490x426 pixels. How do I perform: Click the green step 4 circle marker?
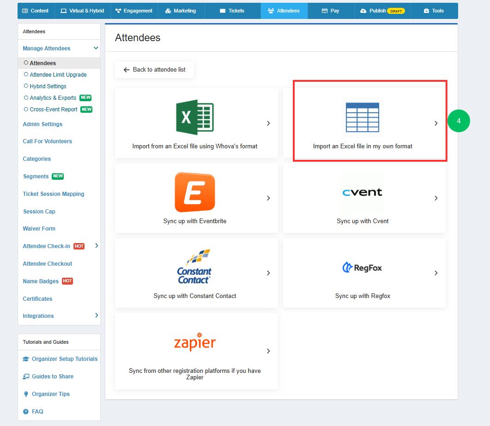pos(459,121)
